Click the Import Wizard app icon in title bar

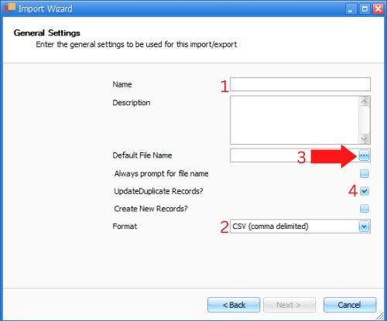click(10, 8)
